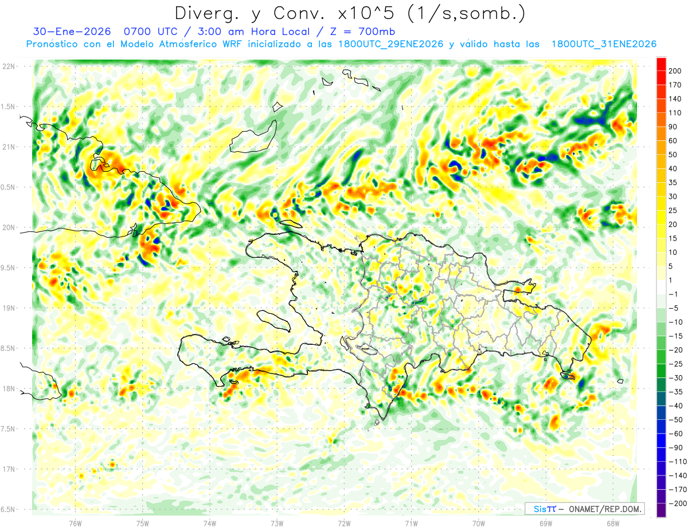Click the colorbar value '-60'
This screenshot has width=688, height=531.
[676, 434]
